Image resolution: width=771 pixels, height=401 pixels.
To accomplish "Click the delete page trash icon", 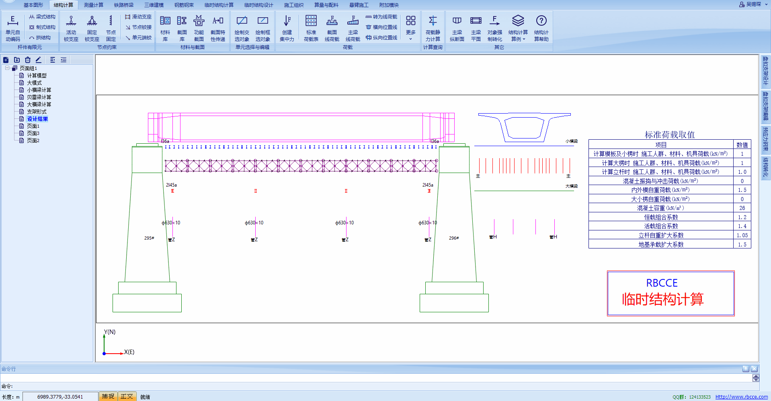I will pyautogui.click(x=28, y=60).
